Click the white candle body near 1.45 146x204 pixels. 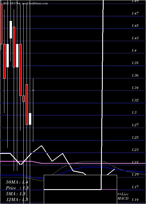(11, 30)
